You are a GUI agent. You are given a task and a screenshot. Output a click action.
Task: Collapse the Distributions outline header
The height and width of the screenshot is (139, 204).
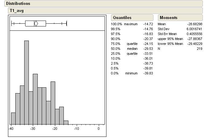coord(18,4)
